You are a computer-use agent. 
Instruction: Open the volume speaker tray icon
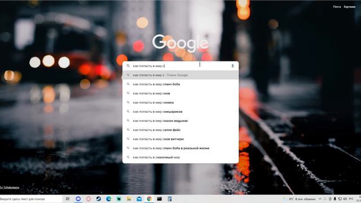(345, 199)
